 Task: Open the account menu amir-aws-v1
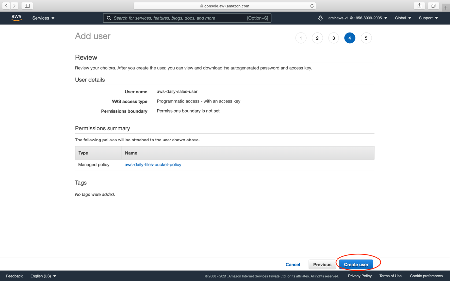tap(357, 18)
